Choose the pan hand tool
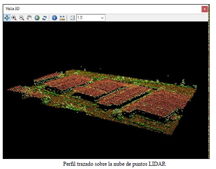Screen dimensions: 216x169 pos(29,18)
